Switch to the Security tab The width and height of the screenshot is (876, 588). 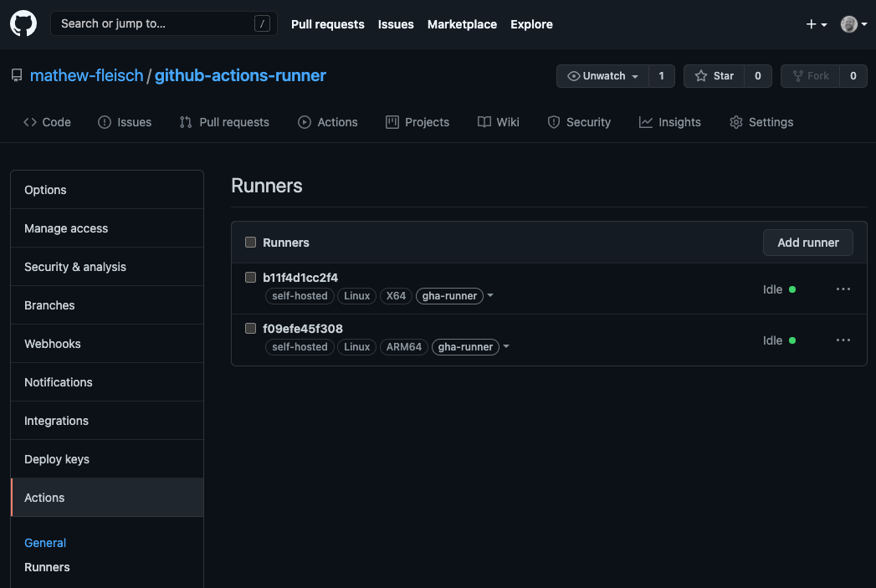[x=579, y=122]
